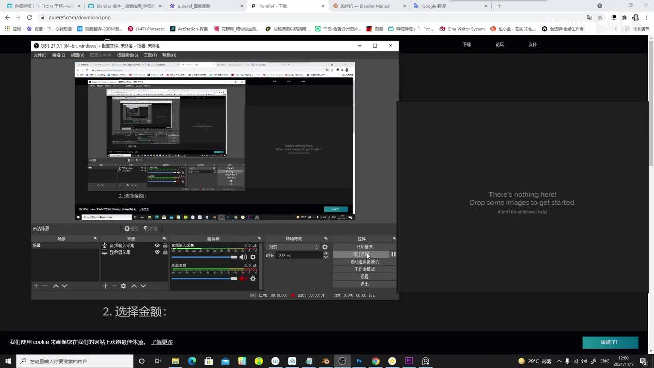Toggle the lock on the 音频输入采集 source
Viewport: 654px width, 368px height.
(165, 246)
